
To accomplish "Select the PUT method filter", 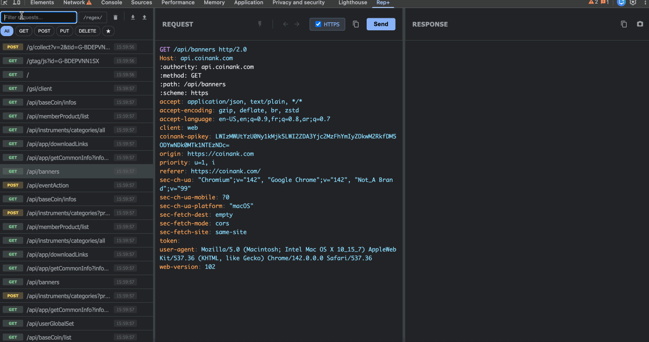I will (65, 31).
